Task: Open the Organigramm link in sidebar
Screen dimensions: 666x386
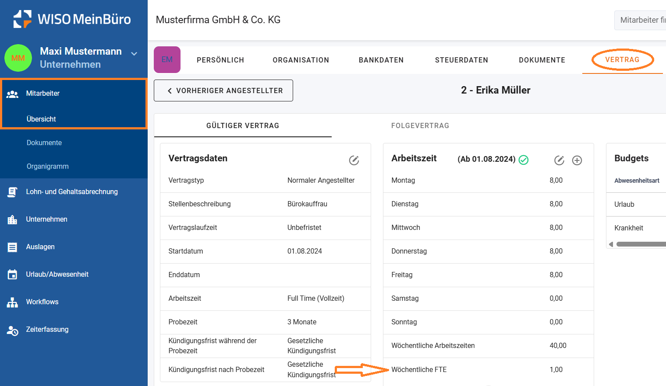Action: pos(48,167)
